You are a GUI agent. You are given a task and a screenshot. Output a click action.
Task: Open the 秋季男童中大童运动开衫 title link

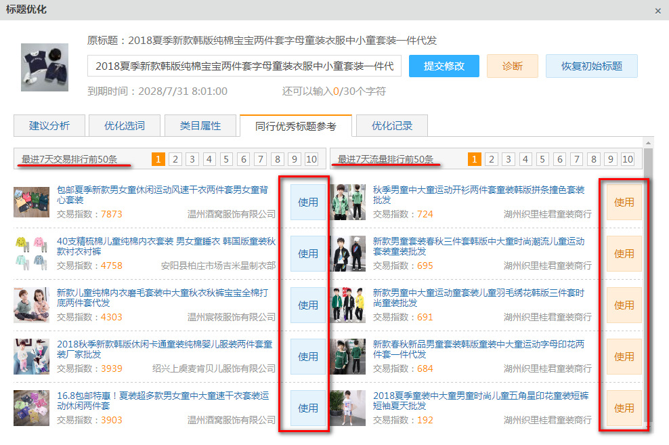(479, 194)
